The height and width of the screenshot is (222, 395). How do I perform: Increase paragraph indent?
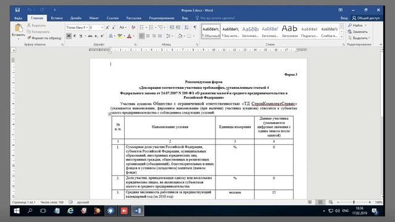[178, 27]
